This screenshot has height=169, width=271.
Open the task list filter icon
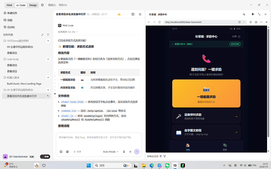coord(48,35)
